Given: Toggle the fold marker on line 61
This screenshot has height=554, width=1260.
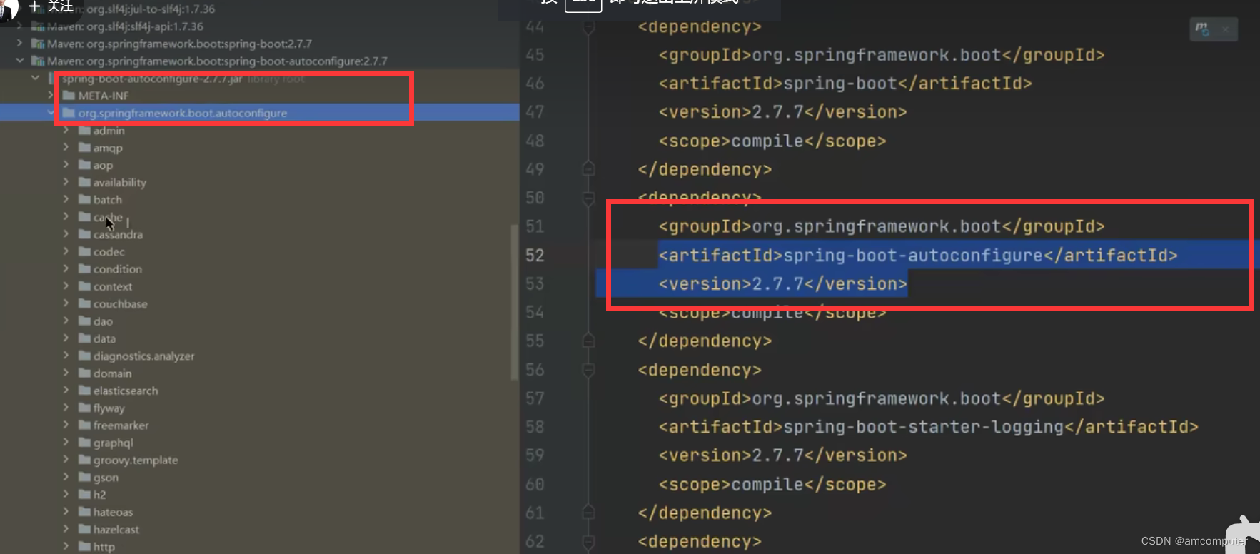Looking at the screenshot, I should [588, 513].
